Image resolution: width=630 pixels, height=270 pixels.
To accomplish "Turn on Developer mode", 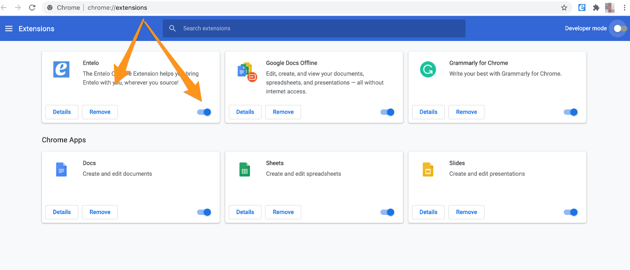I will (x=620, y=29).
